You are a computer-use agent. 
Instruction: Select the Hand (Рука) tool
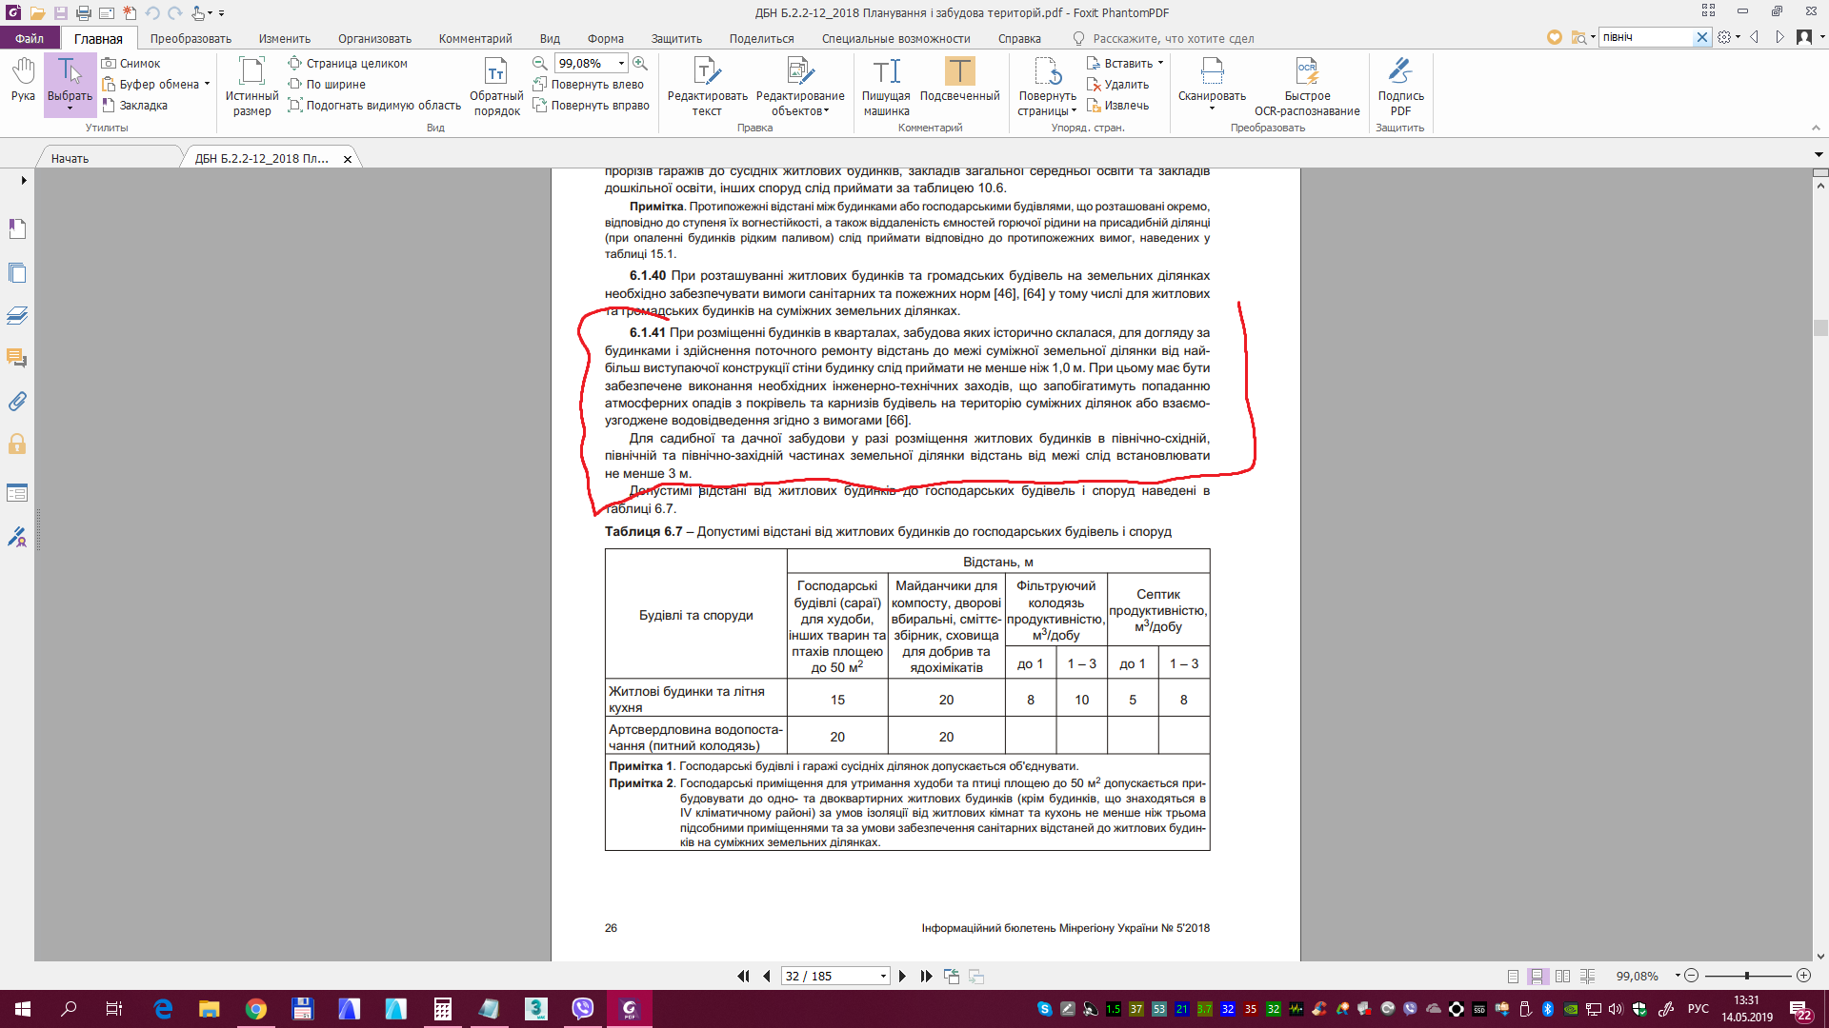tap(23, 79)
